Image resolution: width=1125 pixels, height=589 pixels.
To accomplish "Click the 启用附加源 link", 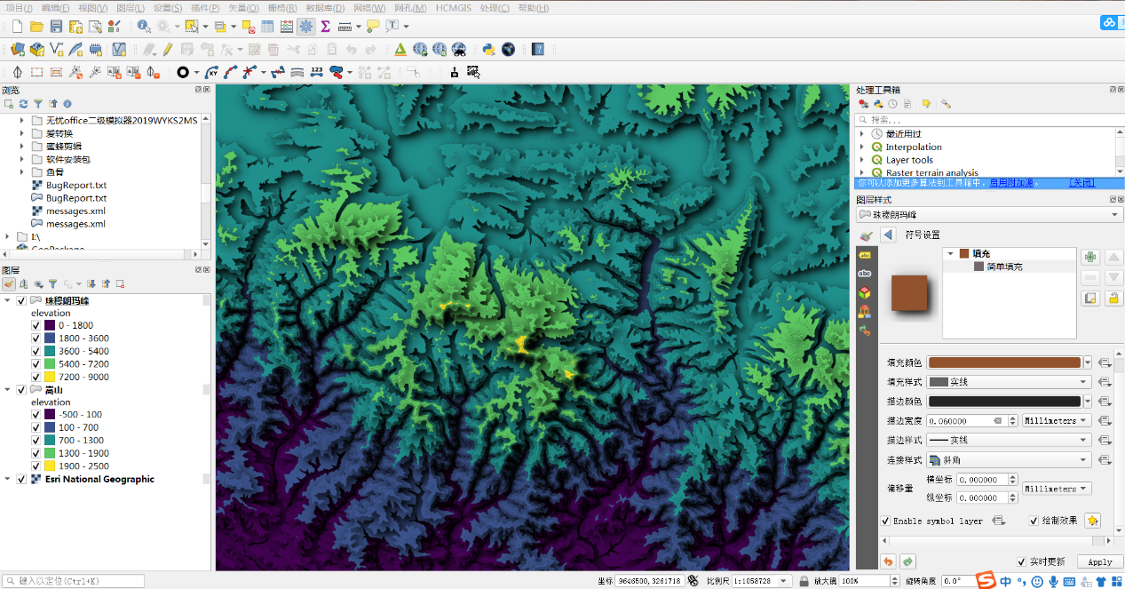I will click(1012, 183).
